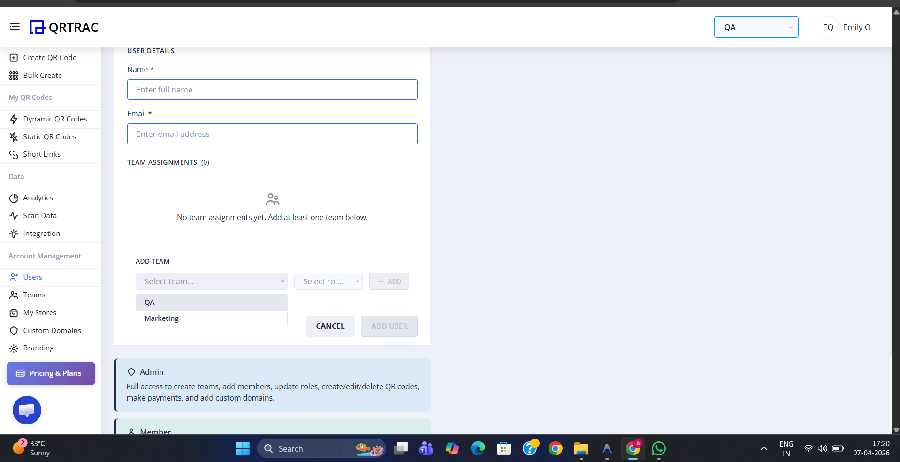
Task: Open the Analytics panel icon
Action: click(x=13, y=197)
